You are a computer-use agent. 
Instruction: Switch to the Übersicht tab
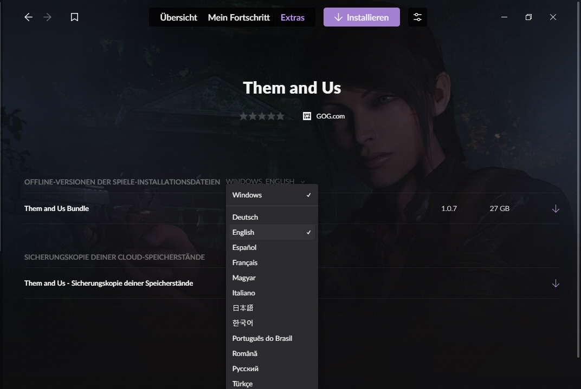point(179,17)
